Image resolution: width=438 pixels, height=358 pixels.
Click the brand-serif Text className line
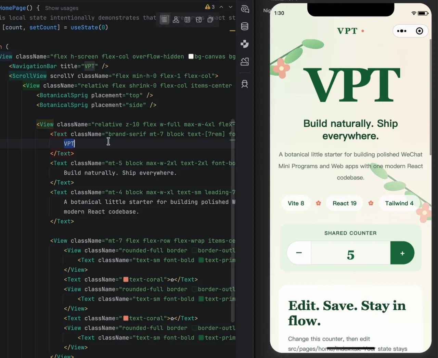coord(143,134)
